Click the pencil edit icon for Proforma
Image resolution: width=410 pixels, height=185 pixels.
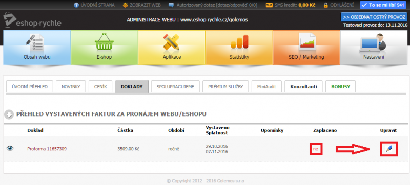click(x=389, y=149)
